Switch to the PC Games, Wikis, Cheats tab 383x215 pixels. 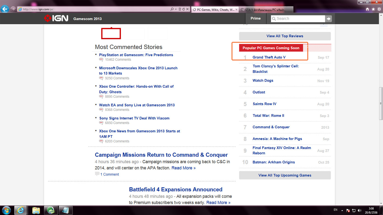(x=214, y=10)
